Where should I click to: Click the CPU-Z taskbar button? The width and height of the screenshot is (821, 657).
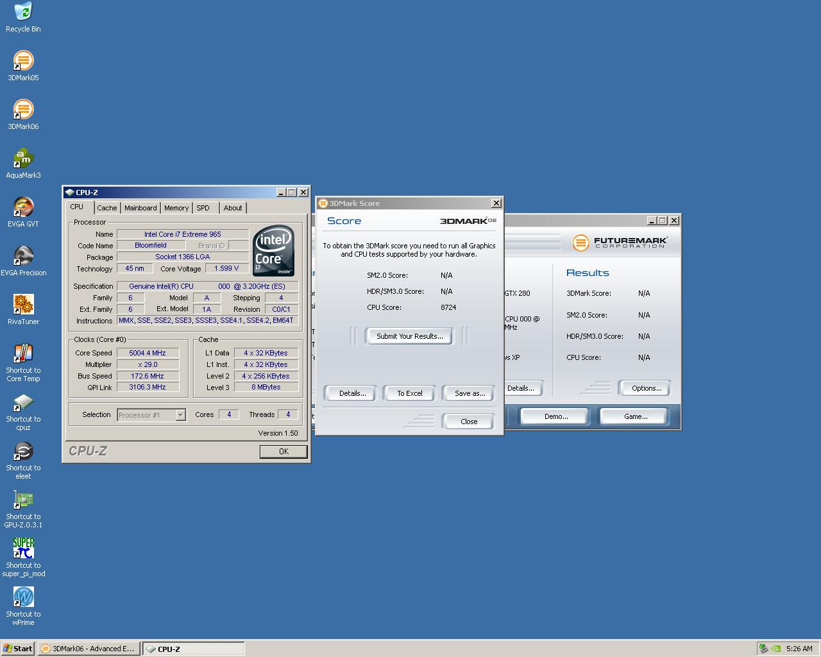193,649
